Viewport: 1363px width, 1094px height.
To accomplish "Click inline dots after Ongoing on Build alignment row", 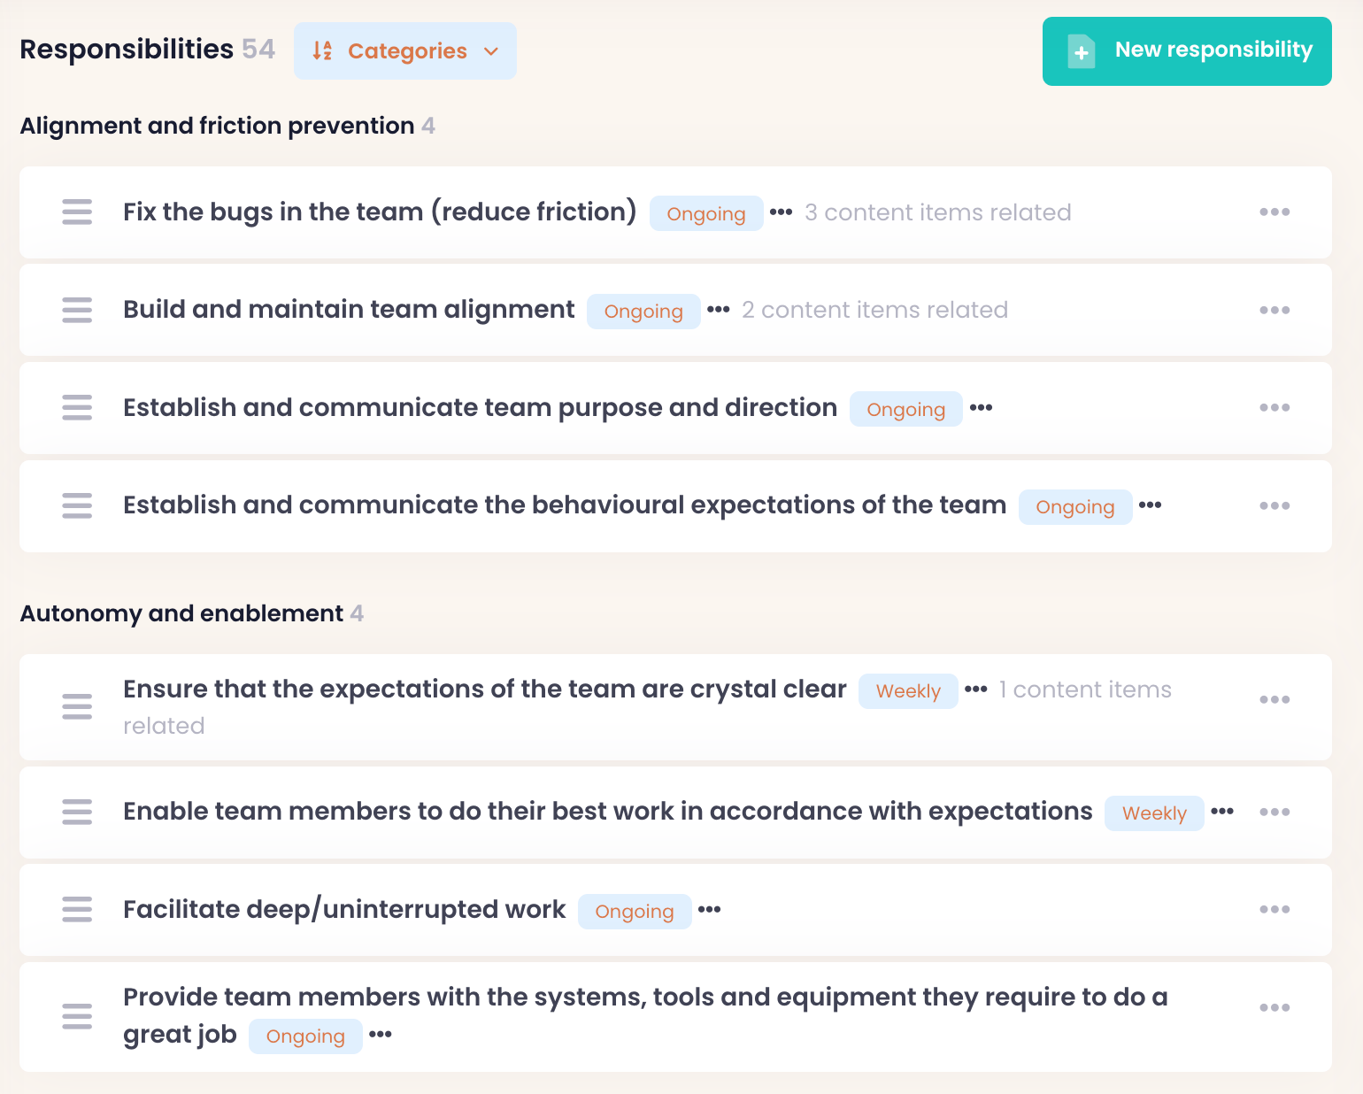I will point(719,310).
